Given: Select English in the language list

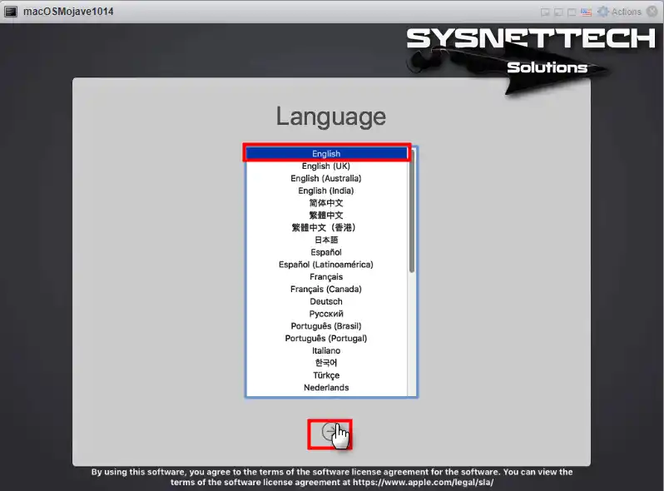Looking at the screenshot, I should coord(326,153).
